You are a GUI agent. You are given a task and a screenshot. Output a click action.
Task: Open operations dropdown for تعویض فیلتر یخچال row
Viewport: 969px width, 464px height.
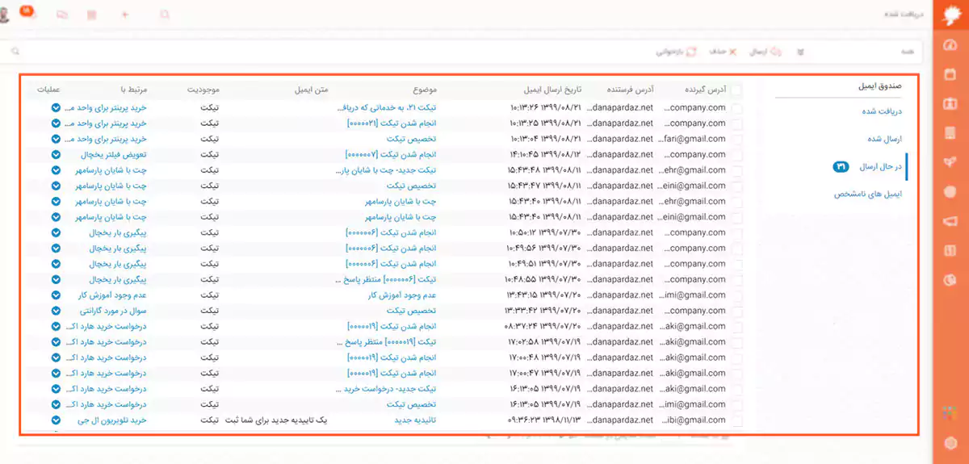[56, 154]
